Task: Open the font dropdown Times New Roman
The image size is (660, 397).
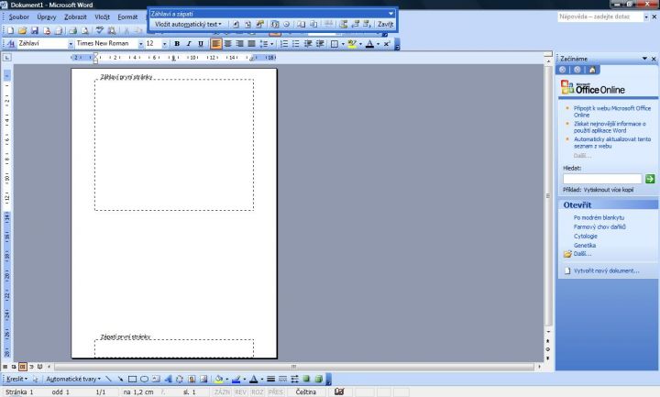Action: (x=141, y=44)
